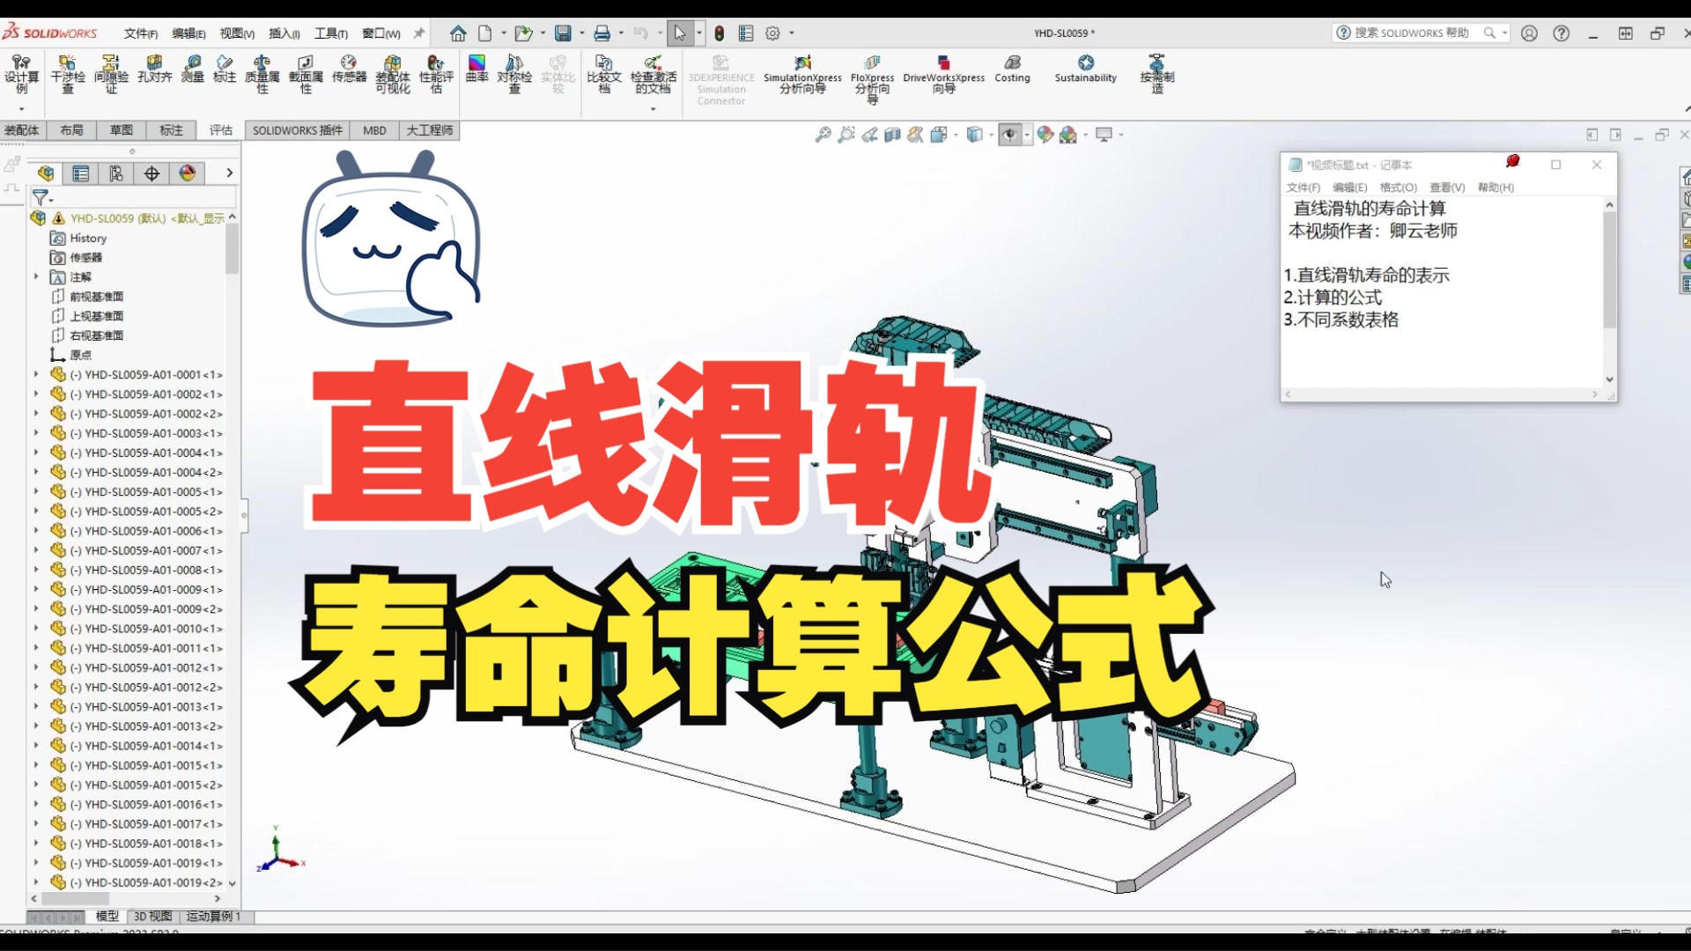The image size is (1691, 951).
Task: Click the 干涉检查 (Interference Detection) icon
Action: (64, 73)
